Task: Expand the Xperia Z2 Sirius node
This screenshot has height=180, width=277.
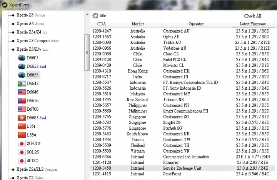Action: tap(13, 178)
